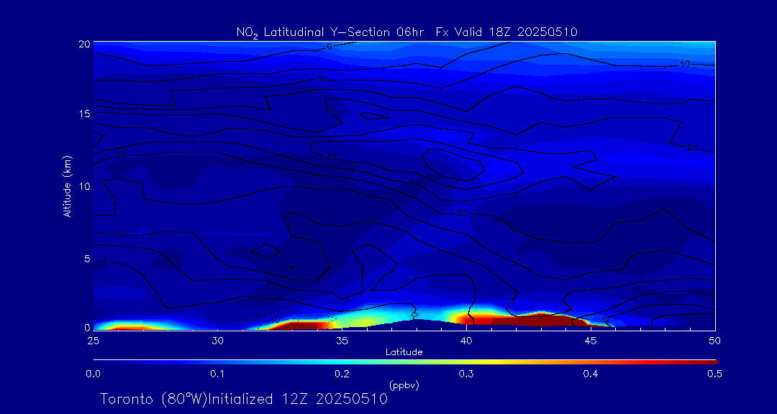The image size is (777, 414).
Task: Click the 0.3 value on the colorbar scale
Action: [x=467, y=374]
